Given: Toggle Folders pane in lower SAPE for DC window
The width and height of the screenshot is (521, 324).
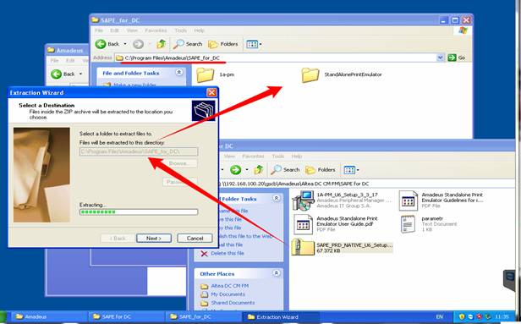Looking at the screenshot, I should 321,170.
